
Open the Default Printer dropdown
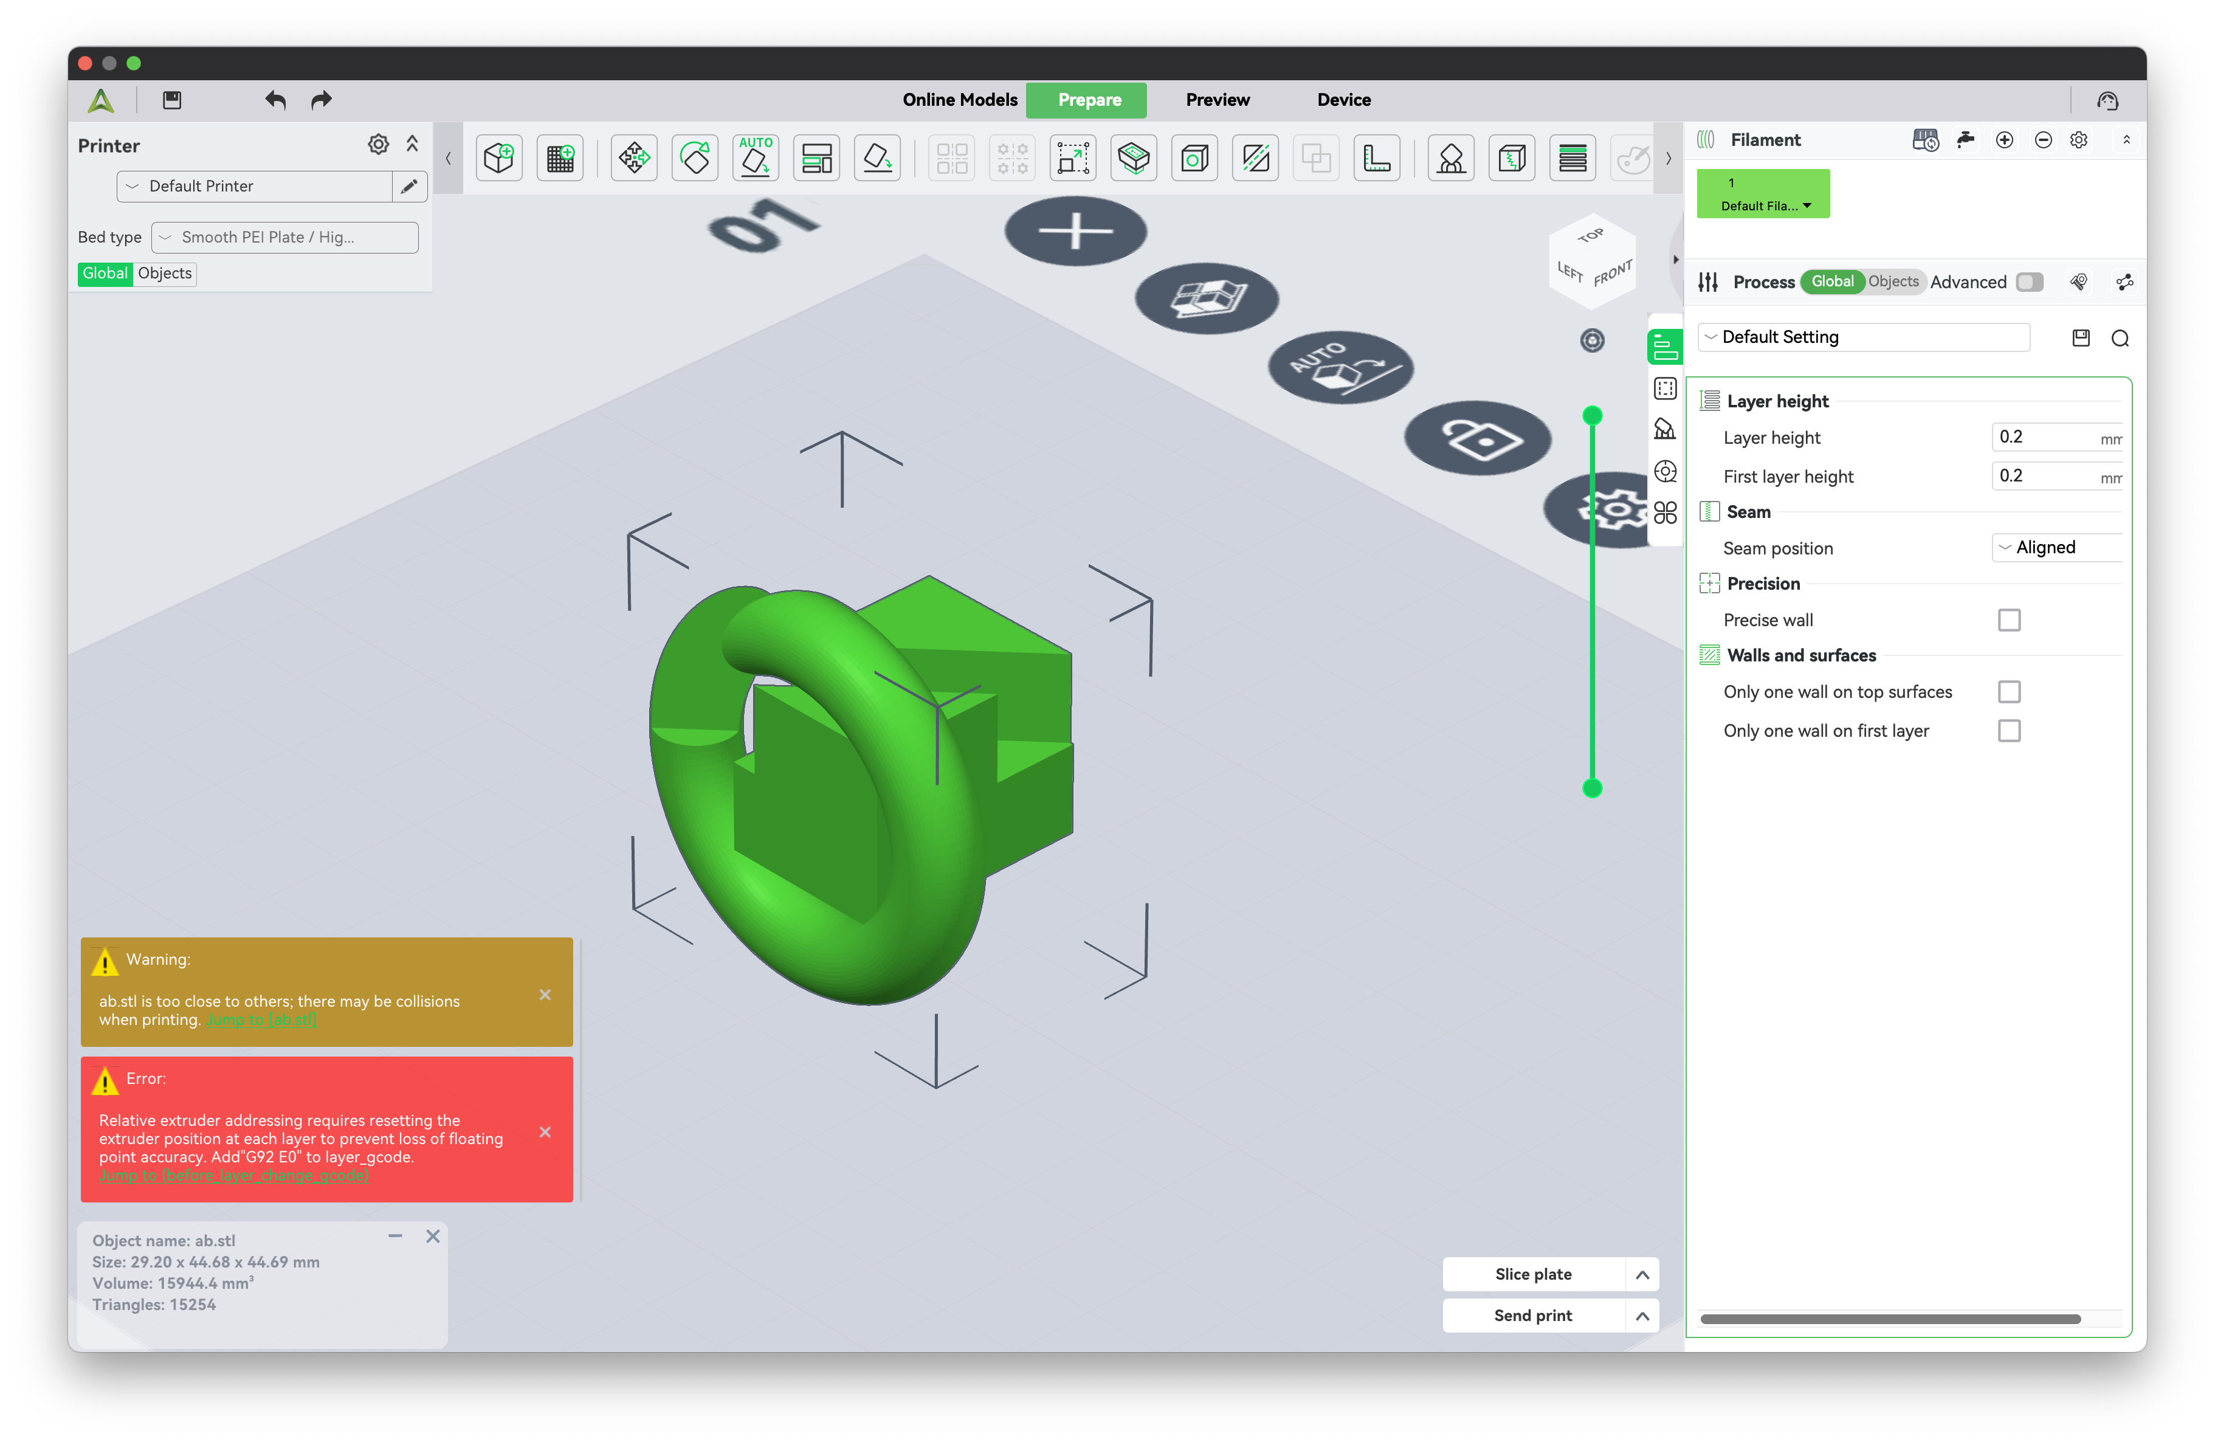point(254,186)
